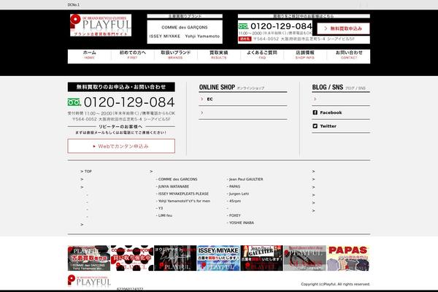Open the 初めての方へ FIRST menu item
Screen dimensions: 438x292
pos(132,55)
